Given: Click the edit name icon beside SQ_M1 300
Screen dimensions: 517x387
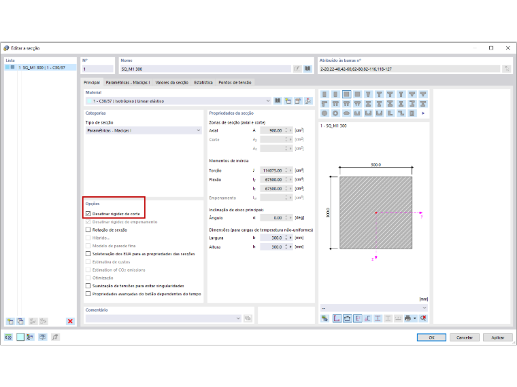Looking at the screenshot, I should pos(297,69).
